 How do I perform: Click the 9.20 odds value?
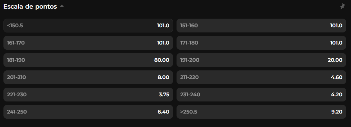click(x=337, y=112)
